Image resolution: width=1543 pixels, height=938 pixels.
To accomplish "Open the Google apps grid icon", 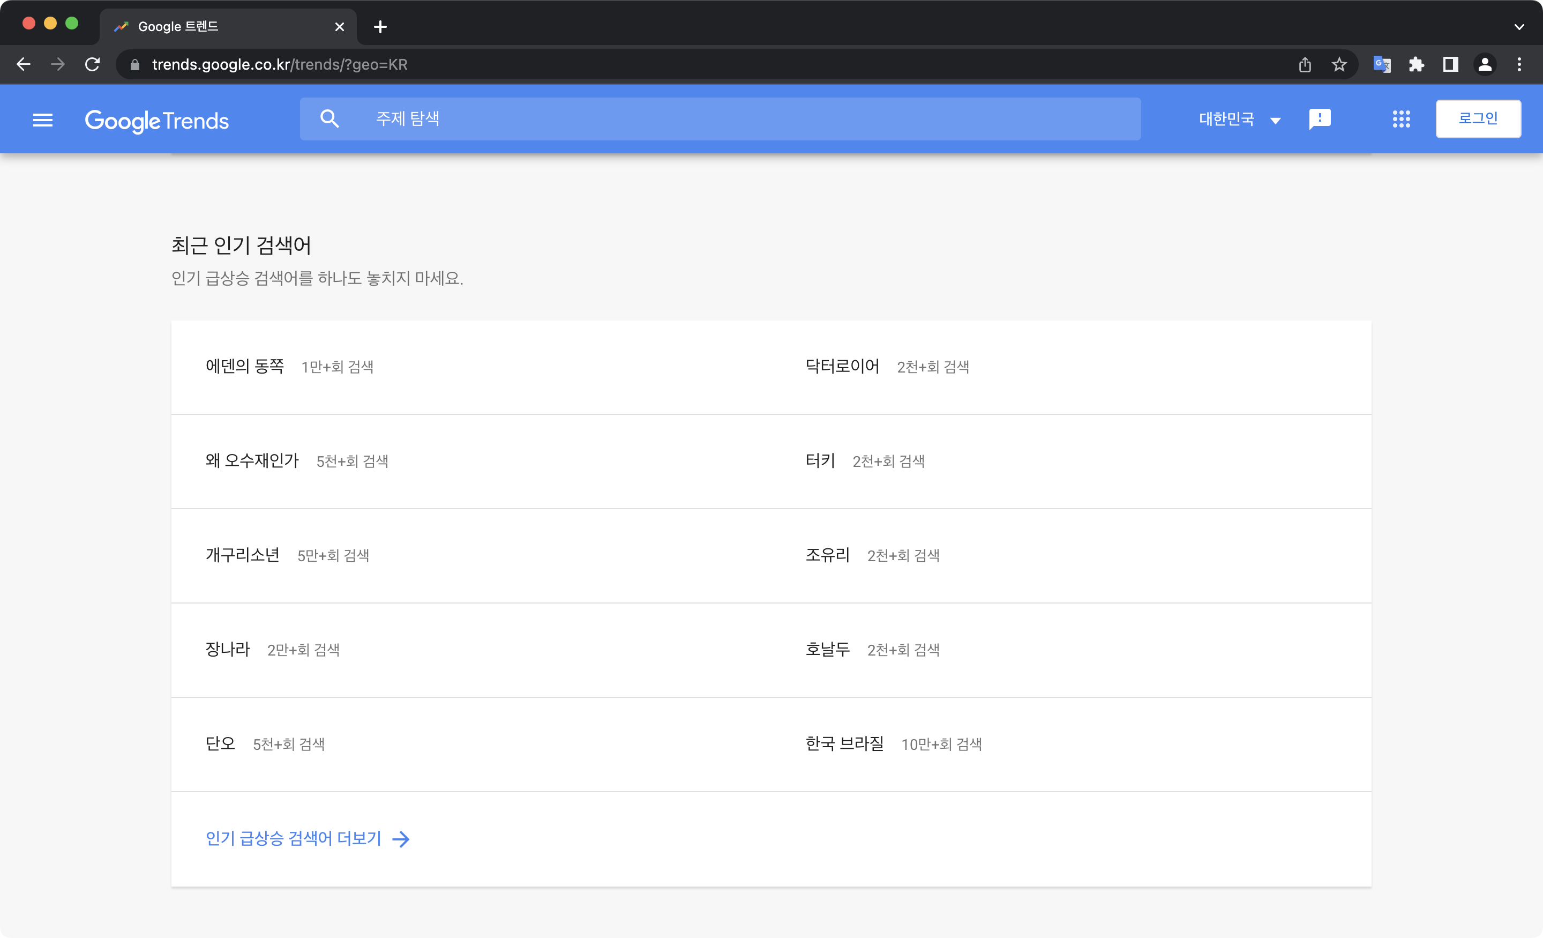I will [x=1402, y=119].
